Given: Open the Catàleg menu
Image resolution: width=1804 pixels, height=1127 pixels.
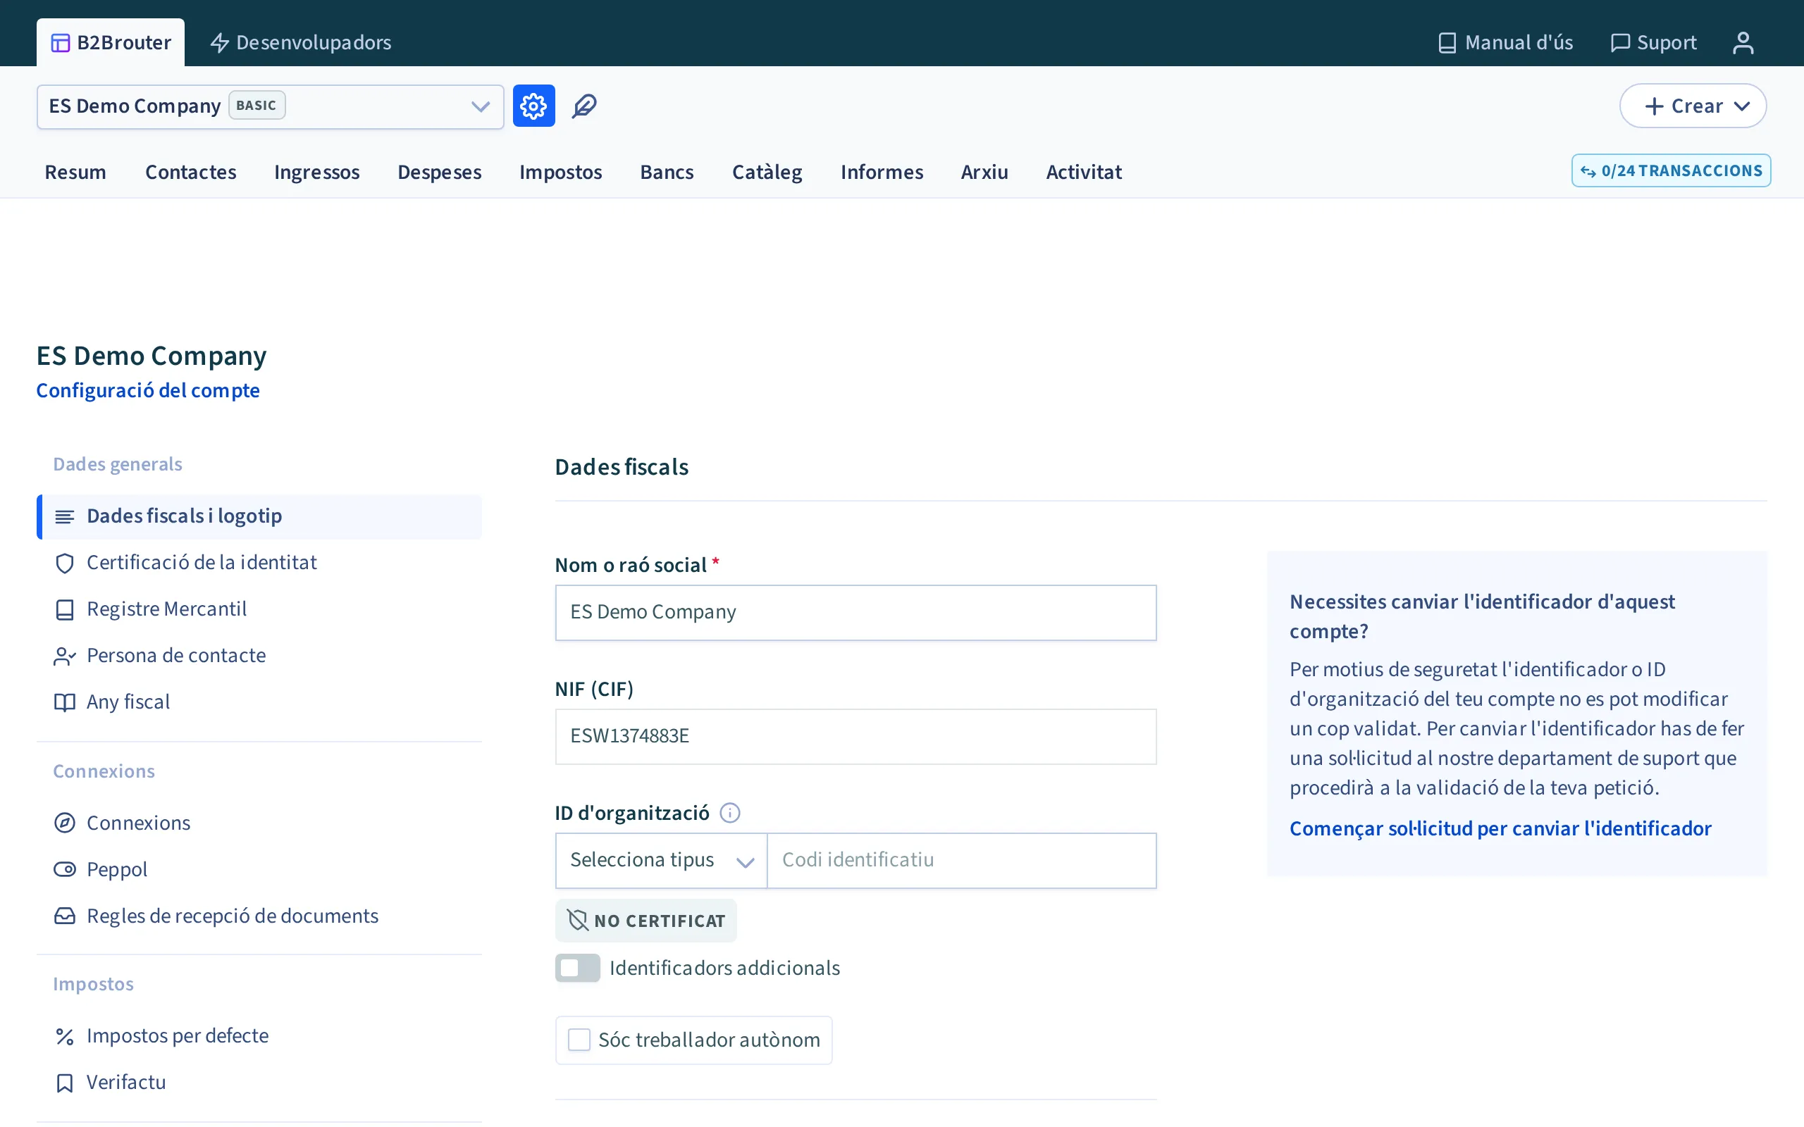Looking at the screenshot, I should point(767,172).
